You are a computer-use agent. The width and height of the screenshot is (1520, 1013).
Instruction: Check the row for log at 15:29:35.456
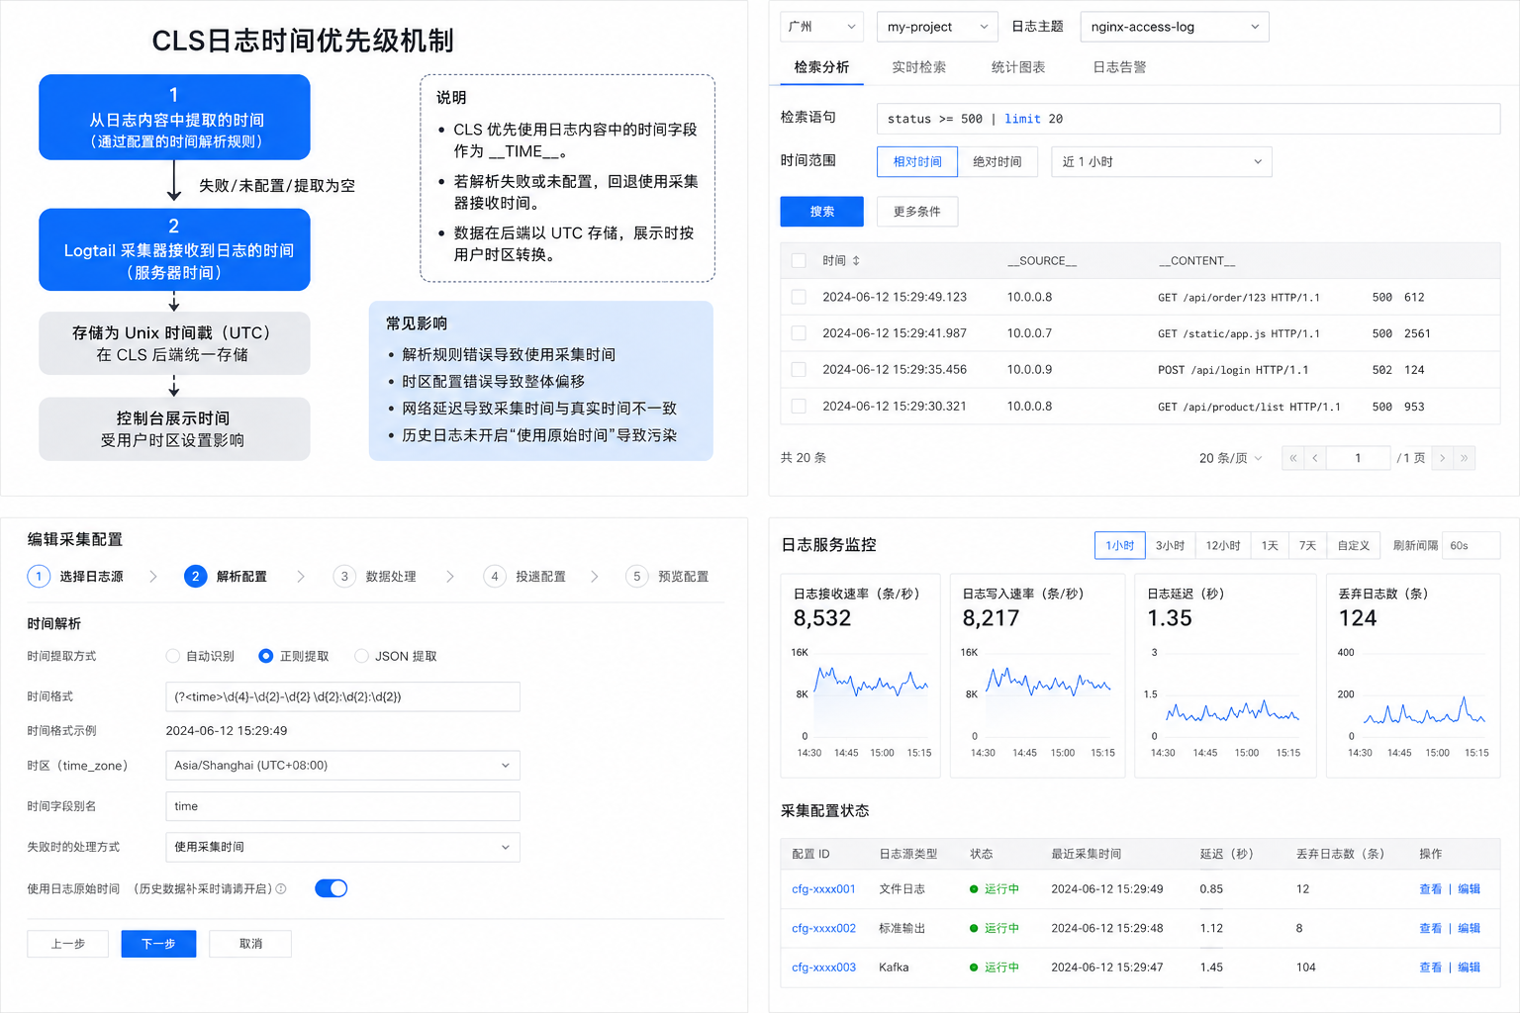coord(799,370)
